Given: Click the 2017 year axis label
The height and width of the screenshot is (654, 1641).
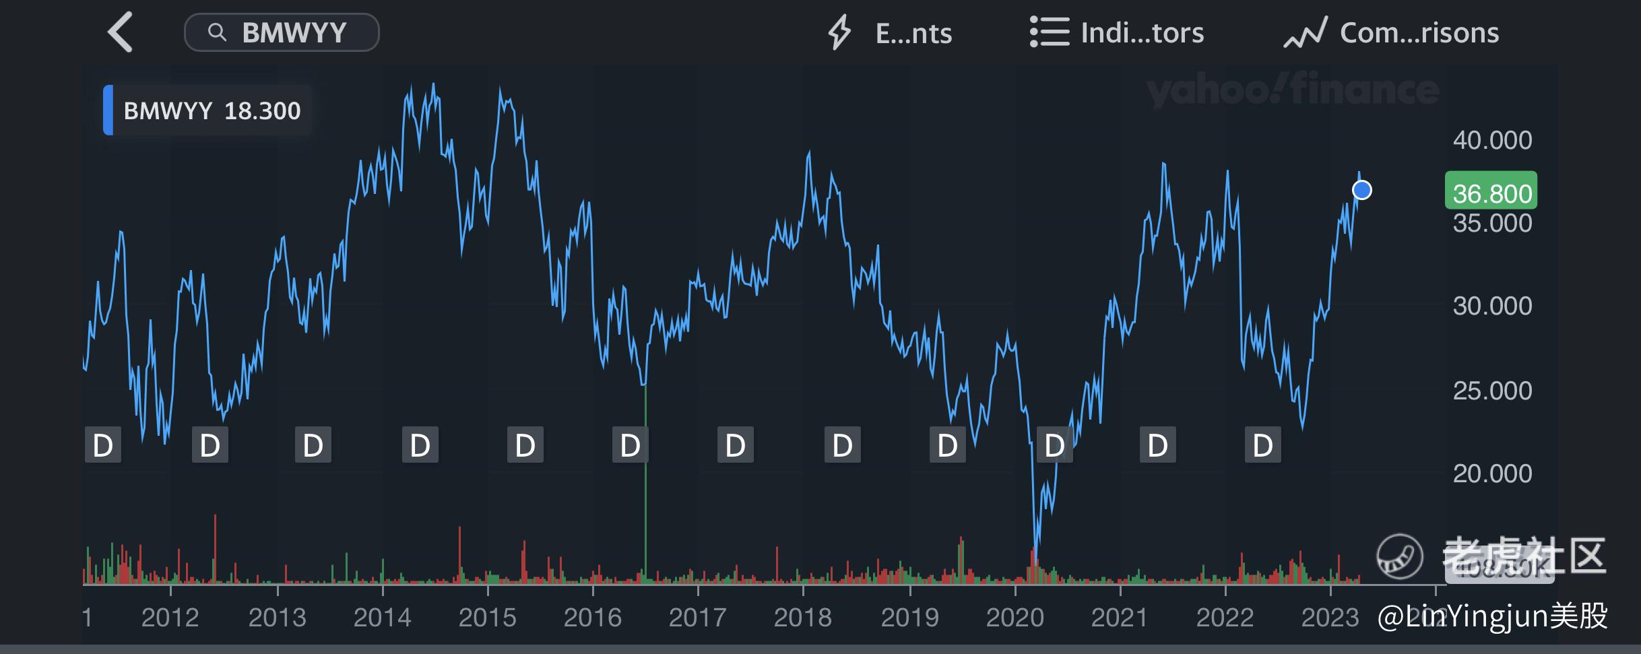Looking at the screenshot, I should click(697, 617).
